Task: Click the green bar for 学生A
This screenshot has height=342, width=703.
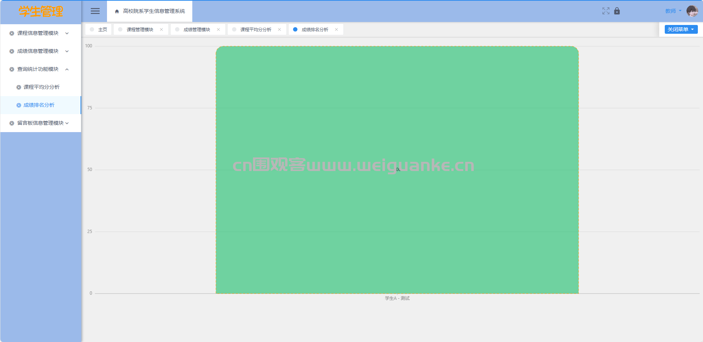Action: [x=397, y=220]
